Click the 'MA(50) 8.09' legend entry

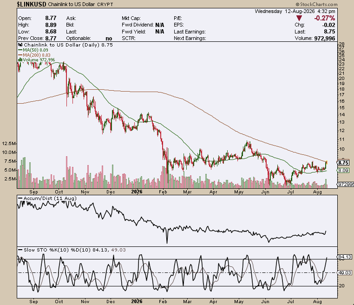pyautogui.click(x=35, y=50)
